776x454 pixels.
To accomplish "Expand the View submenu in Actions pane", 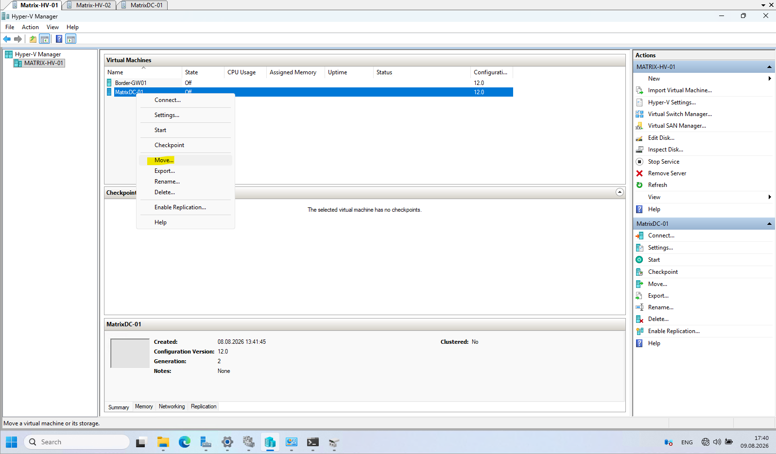I will [x=770, y=197].
